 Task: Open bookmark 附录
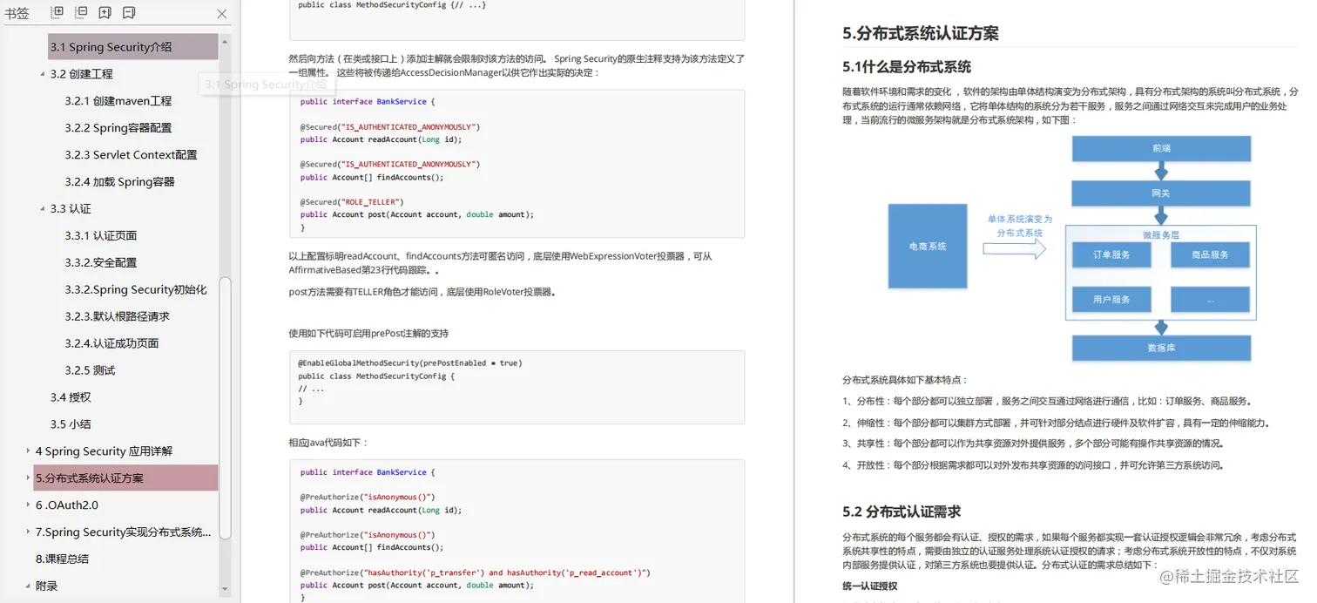(x=47, y=586)
